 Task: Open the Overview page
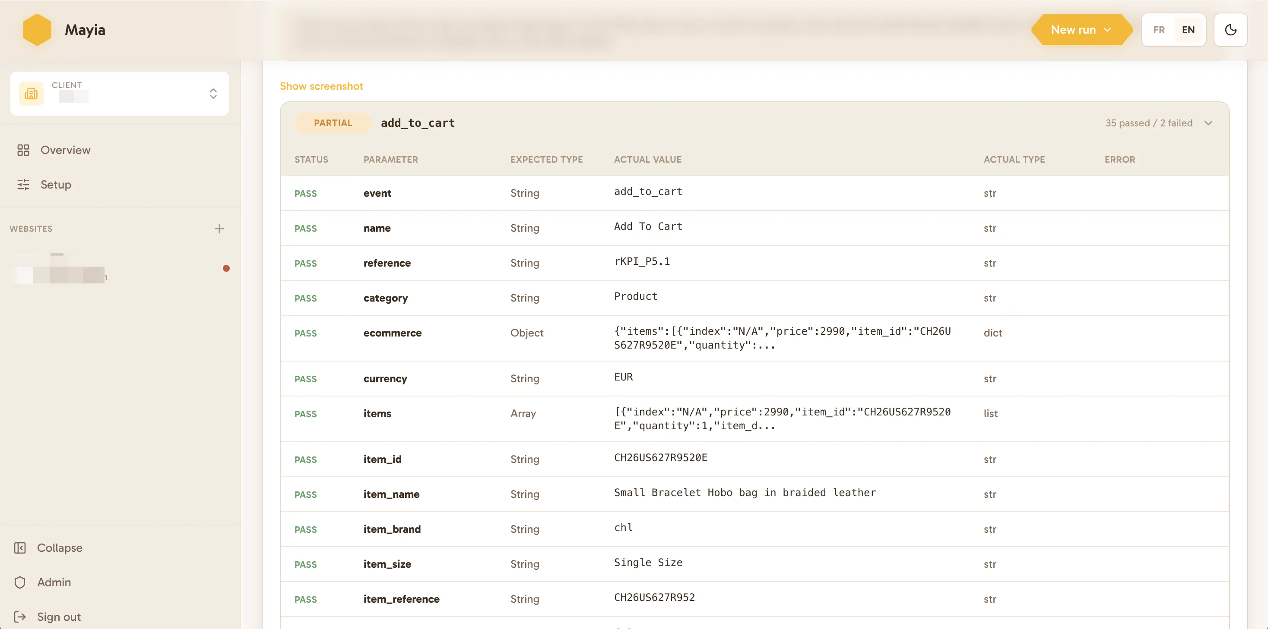(x=65, y=150)
